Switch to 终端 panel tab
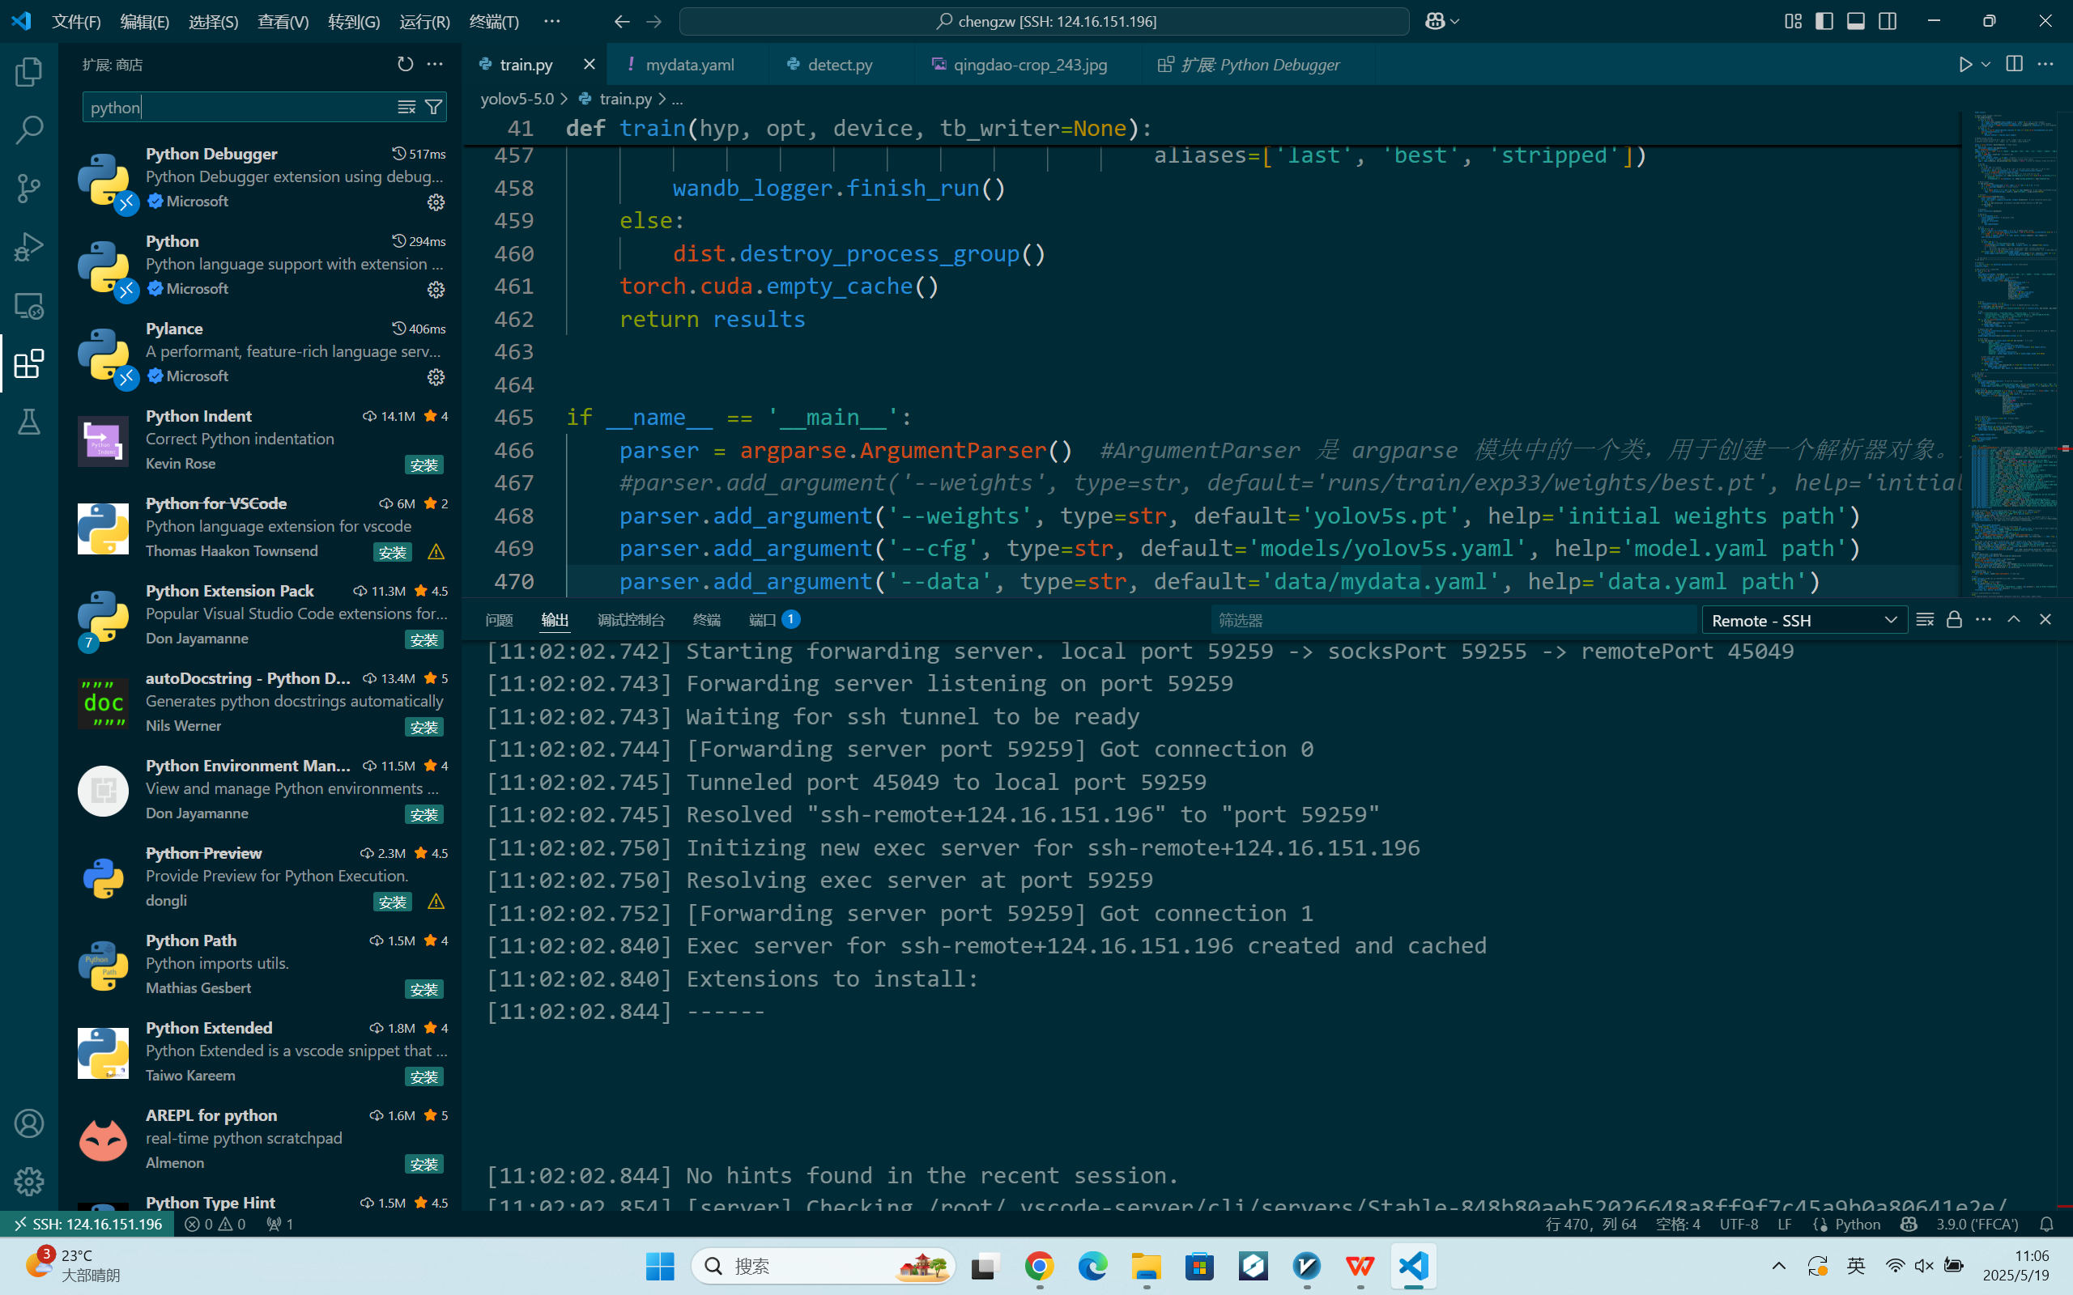The width and height of the screenshot is (2073, 1295). pos(707,620)
